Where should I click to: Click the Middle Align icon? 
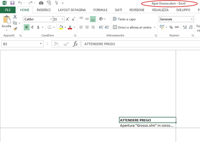pos(87,19)
